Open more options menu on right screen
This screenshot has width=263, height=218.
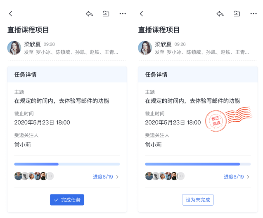pos(254,14)
